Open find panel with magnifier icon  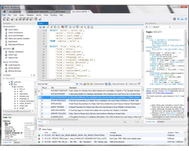click(x=85, y=27)
